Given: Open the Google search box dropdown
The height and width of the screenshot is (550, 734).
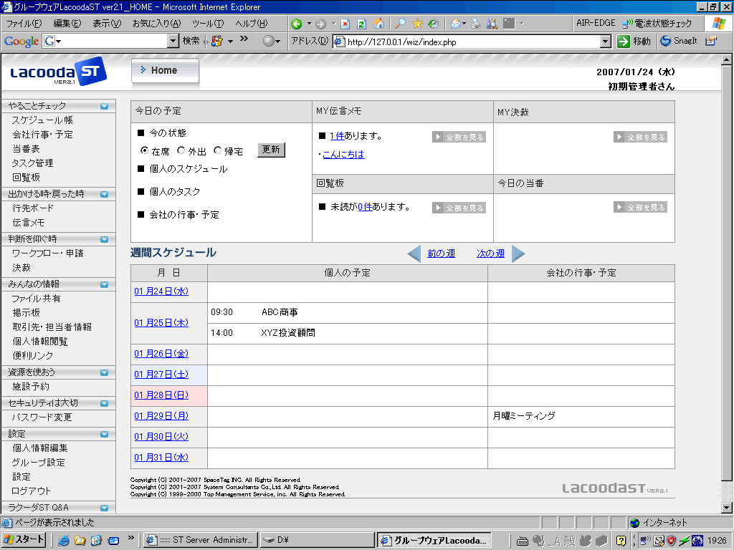Looking at the screenshot, I should tap(172, 42).
